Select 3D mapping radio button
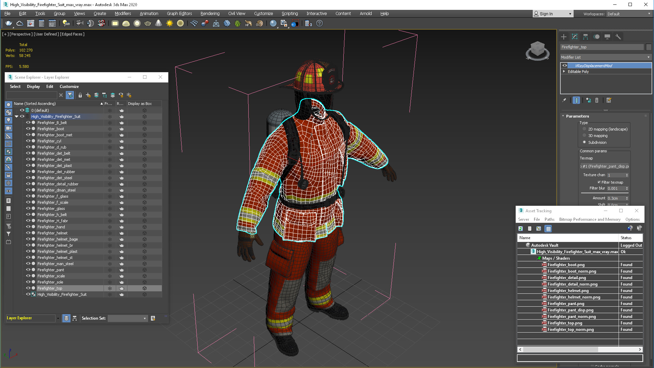The height and width of the screenshot is (368, 654). (x=585, y=136)
